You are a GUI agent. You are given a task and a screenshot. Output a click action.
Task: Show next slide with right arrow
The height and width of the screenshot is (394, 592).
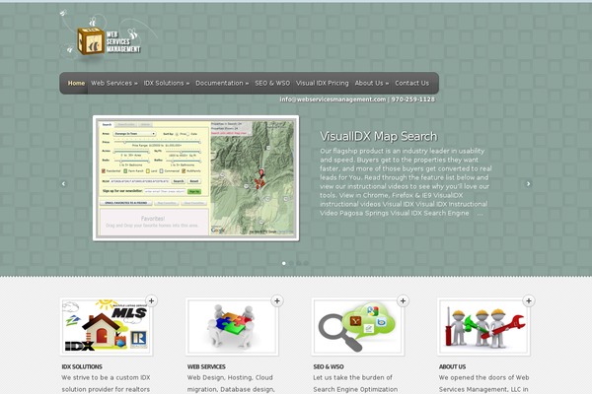pyautogui.click(x=528, y=183)
